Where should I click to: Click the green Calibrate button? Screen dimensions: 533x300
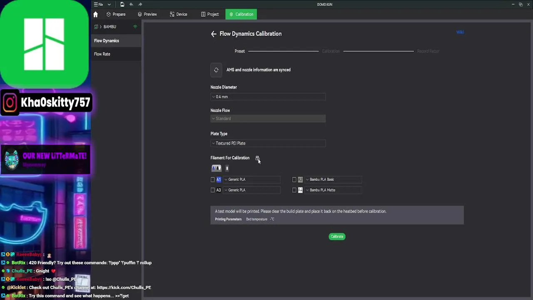click(x=337, y=237)
